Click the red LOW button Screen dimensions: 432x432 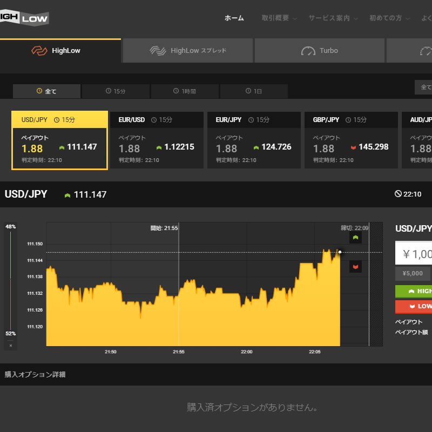pyautogui.click(x=414, y=307)
